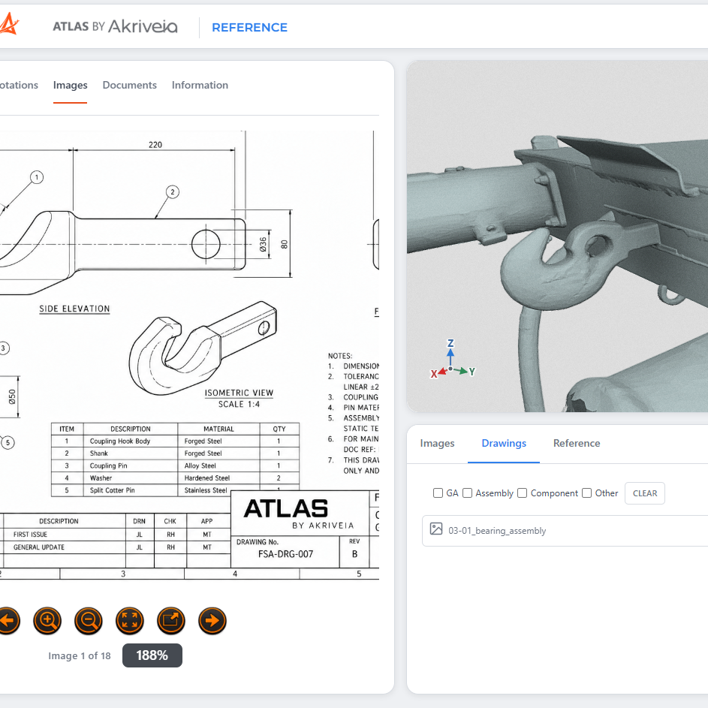Image resolution: width=708 pixels, height=708 pixels.
Task: Click the GENERAL UPDATE revision entry
Action: pyautogui.click(x=39, y=547)
